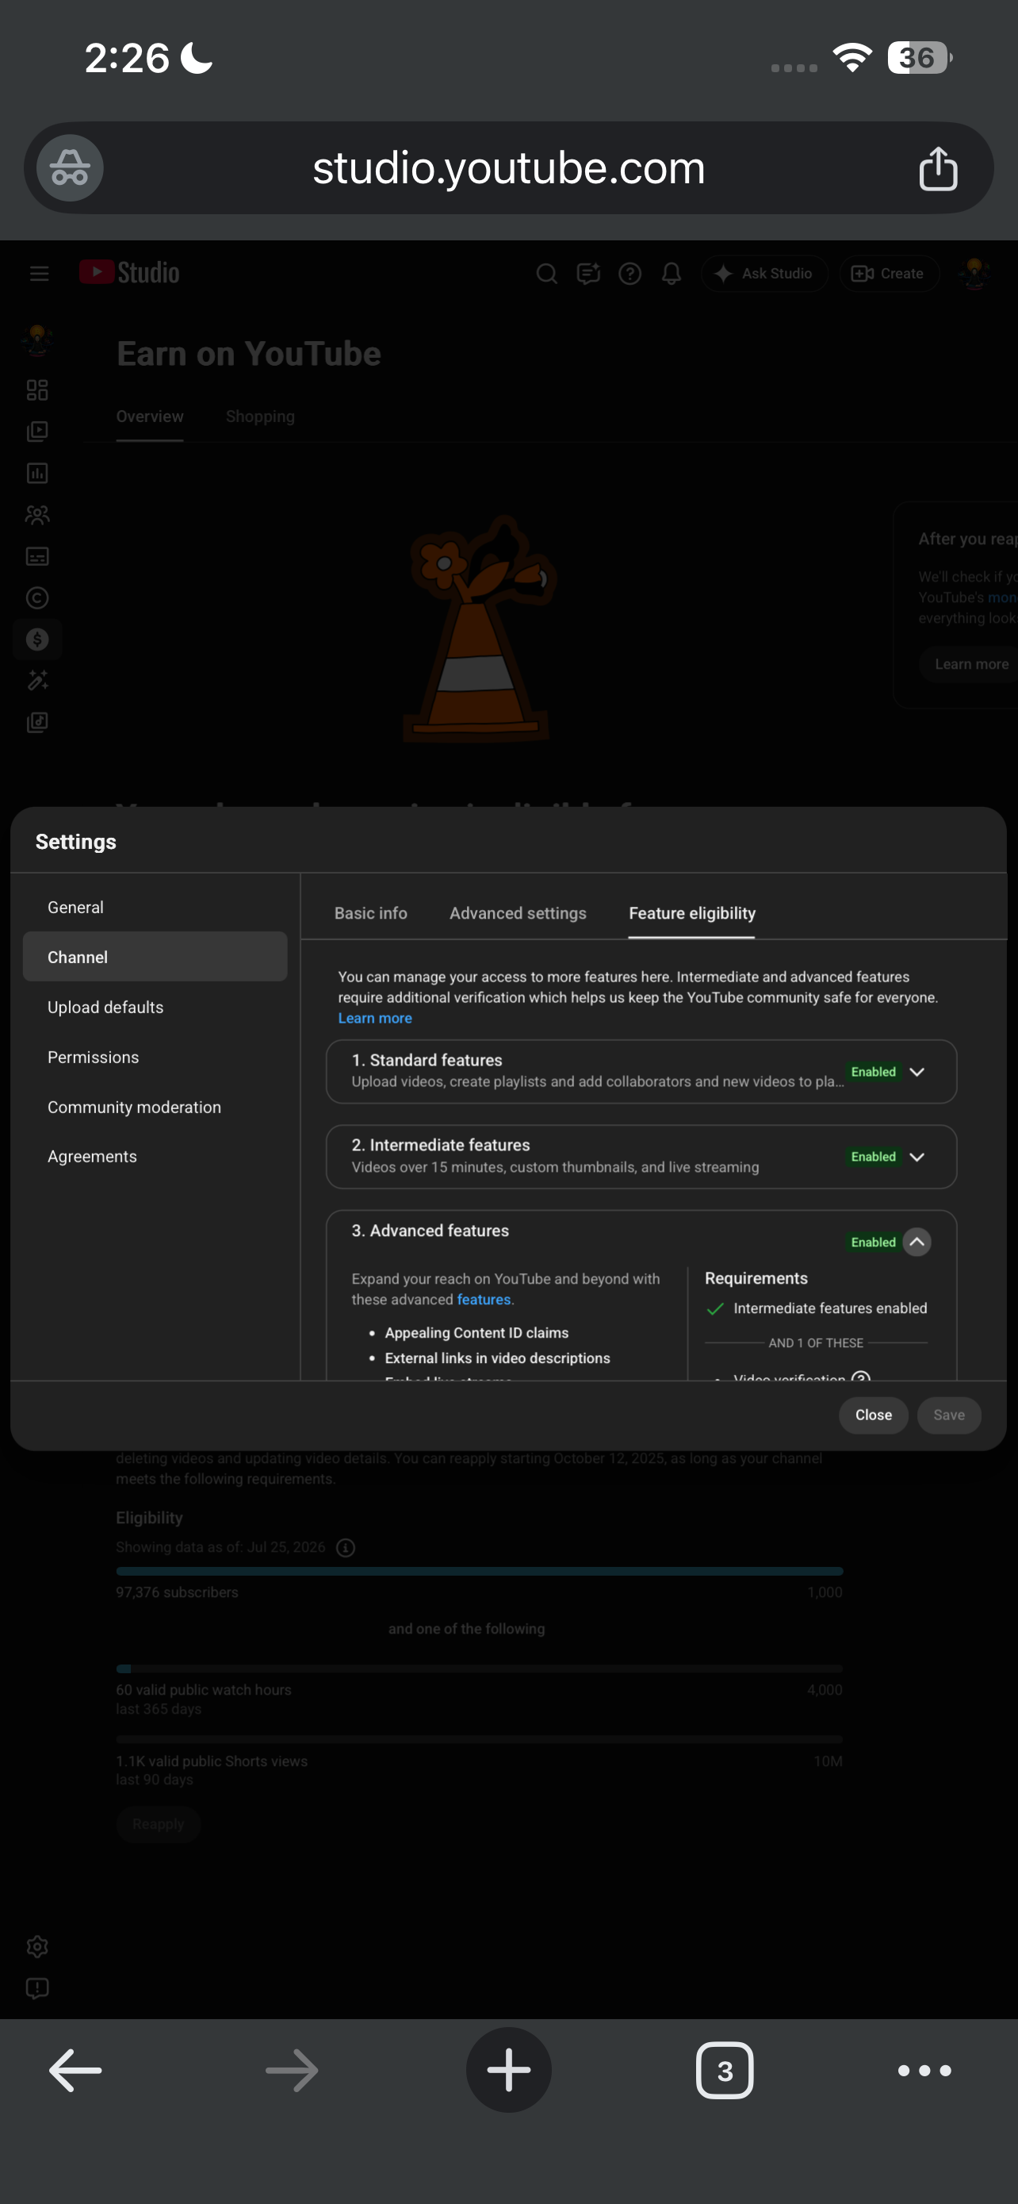1018x2204 pixels.
Task: Click the 'Intermediate features enabled' requirement
Action: tap(830, 1308)
